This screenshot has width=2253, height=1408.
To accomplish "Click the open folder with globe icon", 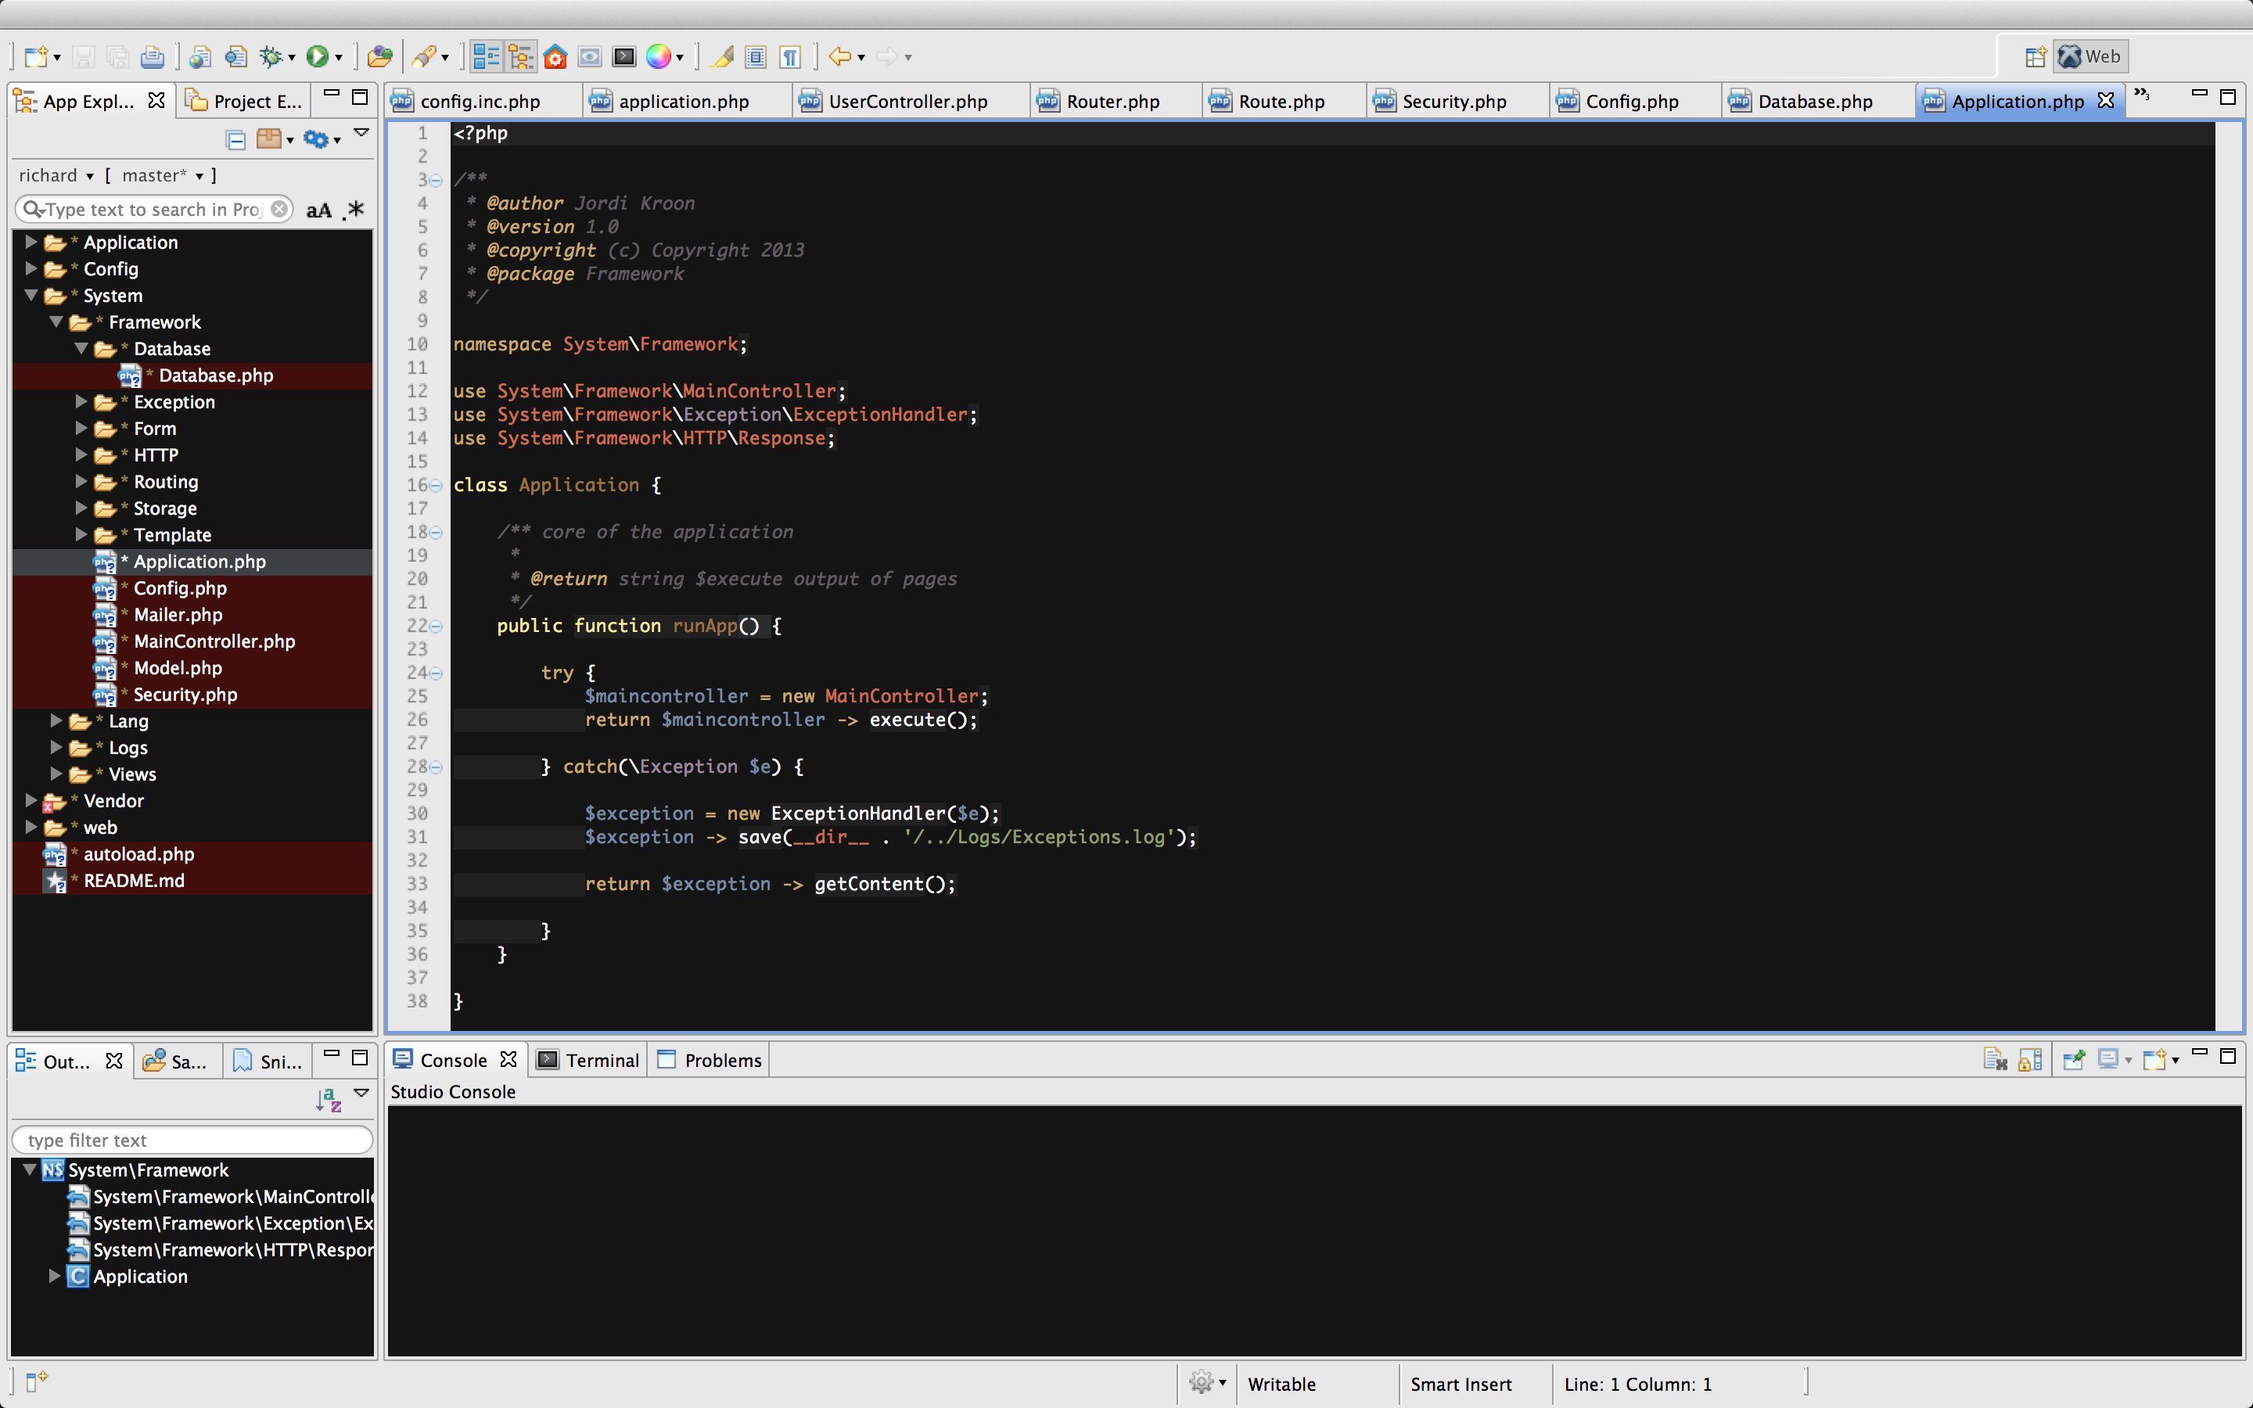I will pyautogui.click(x=379, y=57).
